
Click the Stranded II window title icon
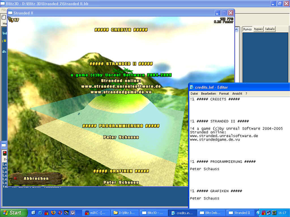pos(10,13)
